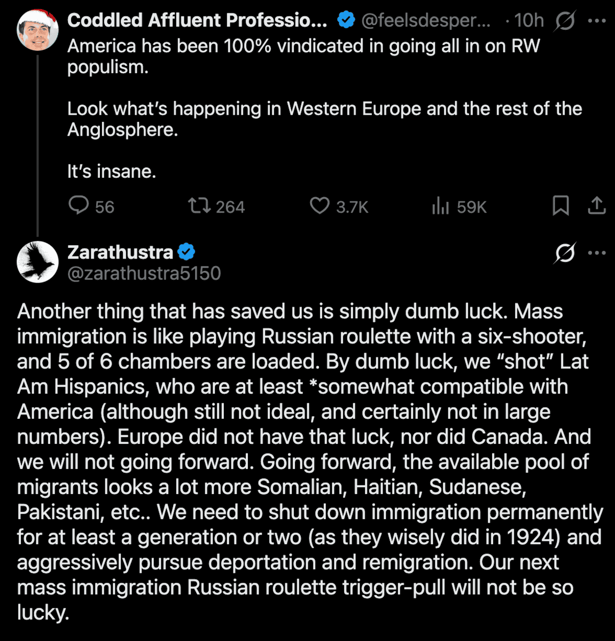Open the more options menu on Zarathustra's tweet
The width and height of the screenshot is (615, 641).
[x=597, y=253]
